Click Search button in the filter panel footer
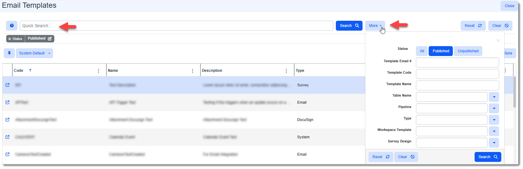Image resolution: width=523 pixels, height=169 pixels. pyautogui.click(x=487, y=157)
